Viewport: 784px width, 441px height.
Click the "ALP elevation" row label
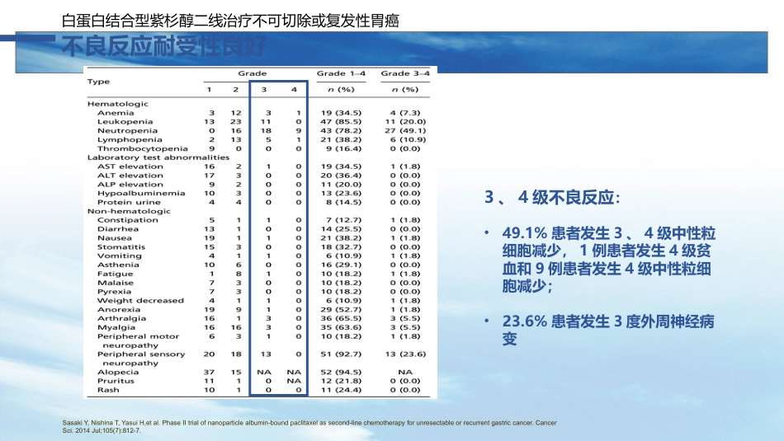coord(130,185)
